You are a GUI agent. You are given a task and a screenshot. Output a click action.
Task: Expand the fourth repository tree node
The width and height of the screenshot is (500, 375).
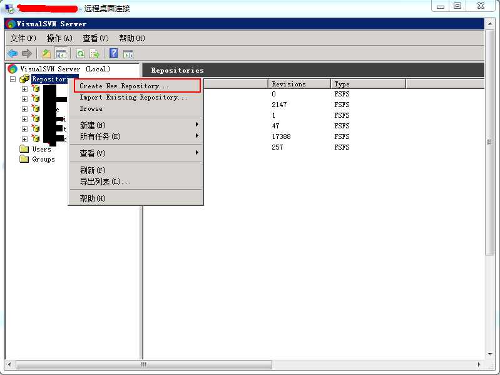(x=24, y=119)
